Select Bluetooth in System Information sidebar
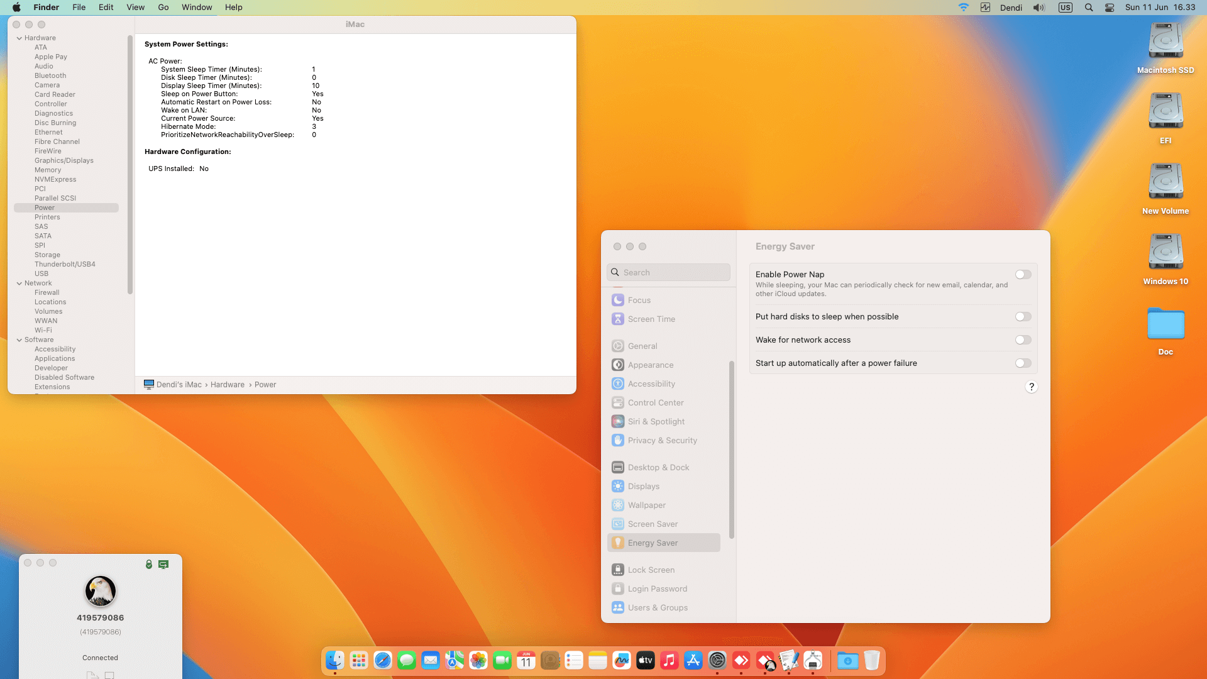This screenshot has width=1207, height=679. coord(50,75)
